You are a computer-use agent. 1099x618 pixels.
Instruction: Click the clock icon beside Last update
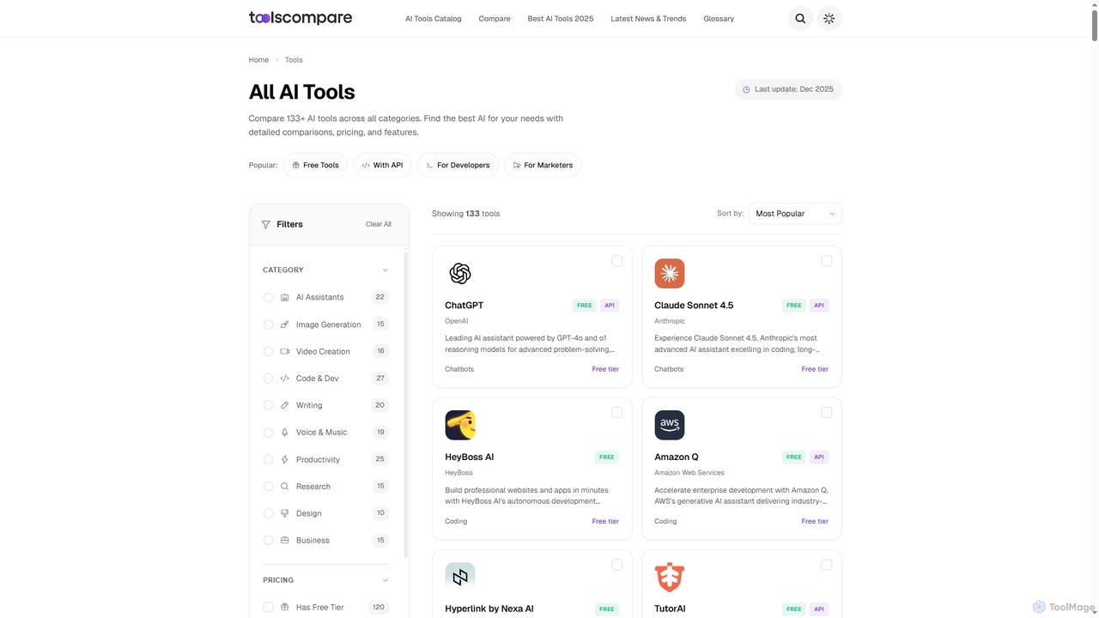coord(746,89)
